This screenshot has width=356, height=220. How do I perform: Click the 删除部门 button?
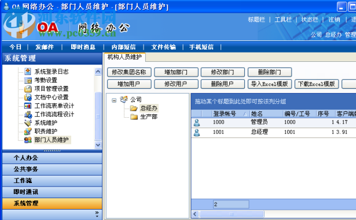[270, 72]
